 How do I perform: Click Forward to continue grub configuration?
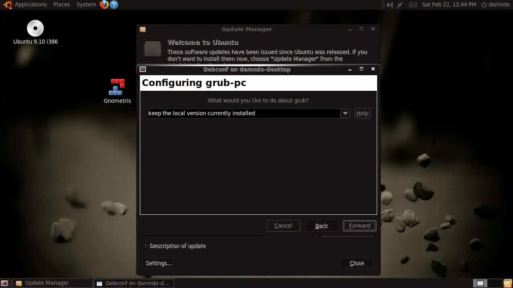coord(360,226)
